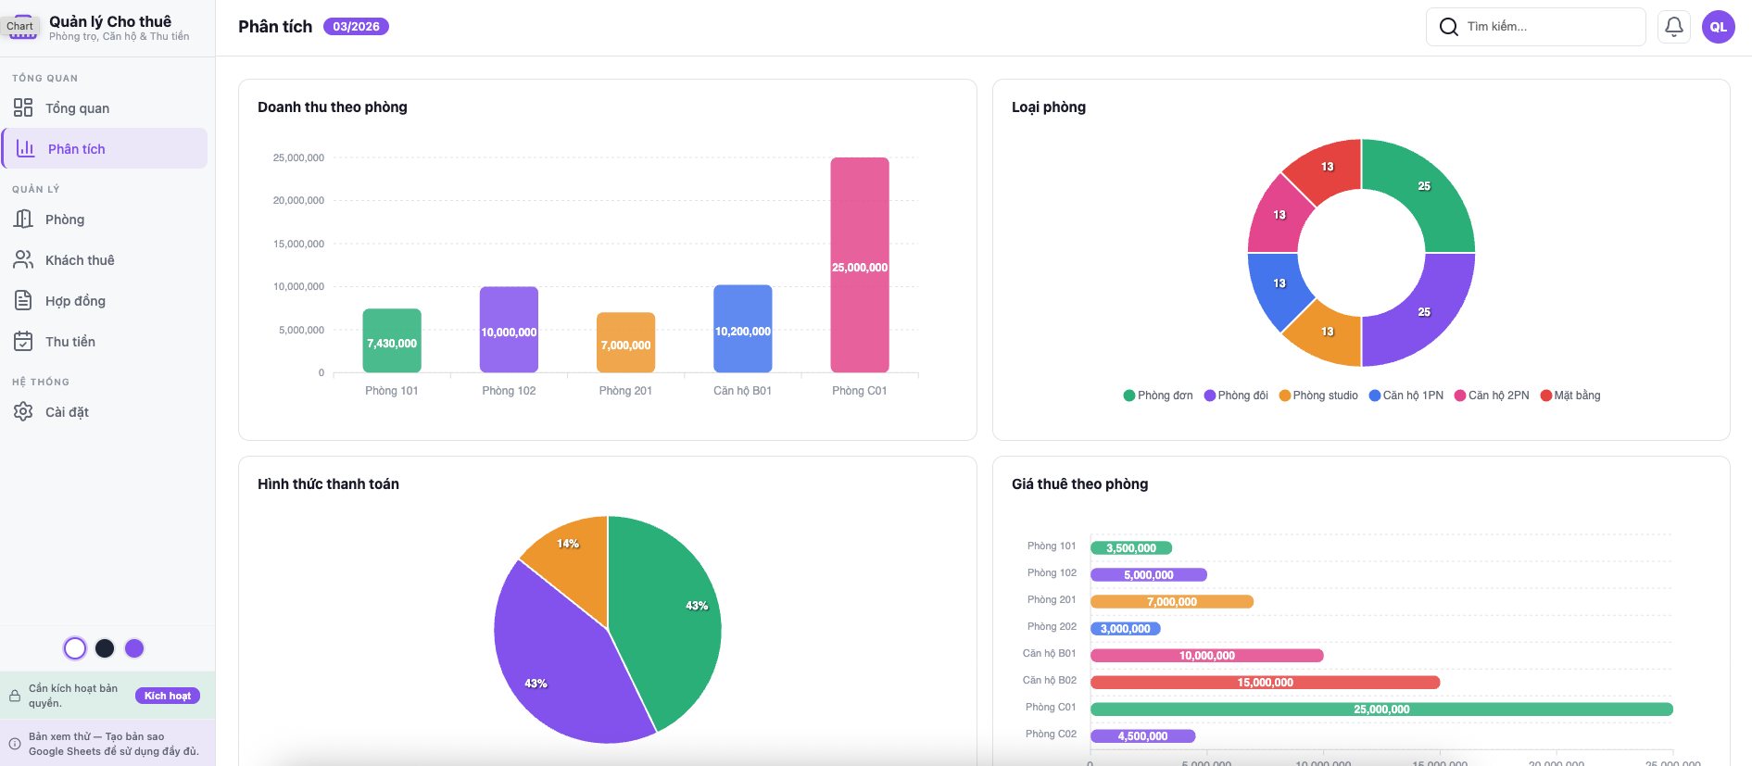Screen dimensions: 1752x766
Task: Select the purple theme color swatch
Action: [x=134, y=648]
